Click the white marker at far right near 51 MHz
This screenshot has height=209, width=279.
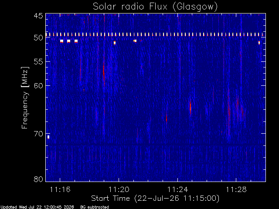[259, 43]
